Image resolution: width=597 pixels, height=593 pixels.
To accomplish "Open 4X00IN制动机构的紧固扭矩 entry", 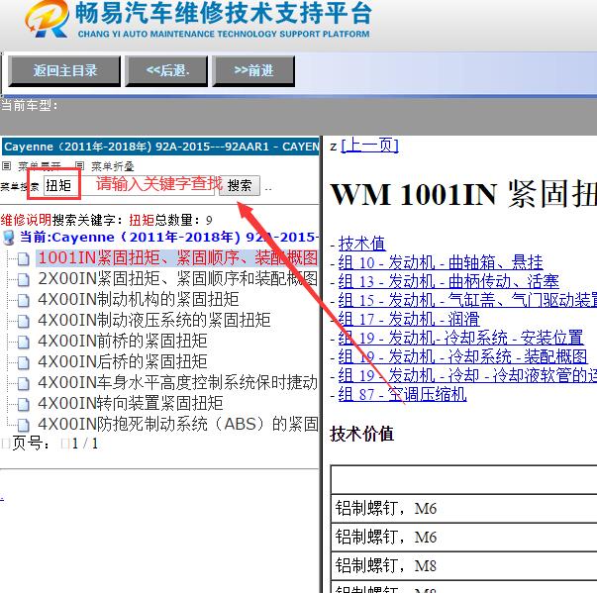I will pos(139,300).
